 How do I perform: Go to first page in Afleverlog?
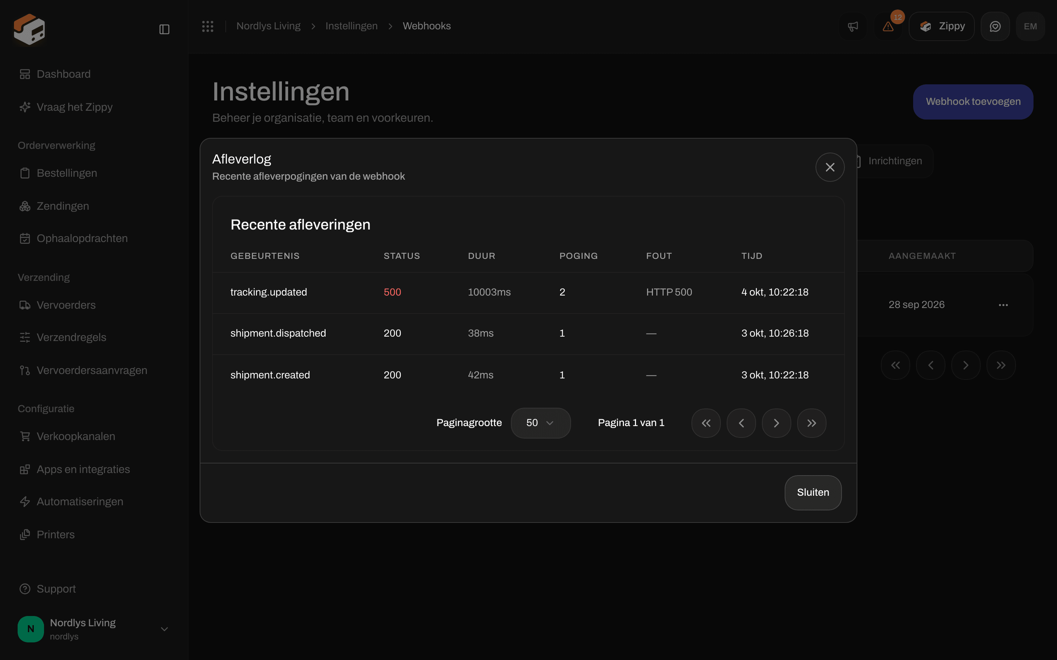706,423
